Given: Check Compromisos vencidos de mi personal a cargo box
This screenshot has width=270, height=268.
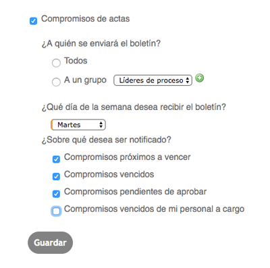Looking at the screenshot, I should tap(56, 211).
